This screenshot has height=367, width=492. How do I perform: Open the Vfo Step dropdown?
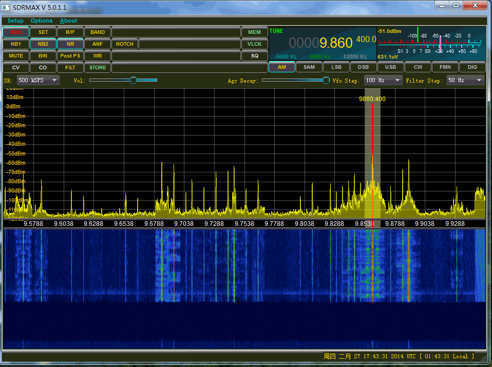click(x=383, y=80)
